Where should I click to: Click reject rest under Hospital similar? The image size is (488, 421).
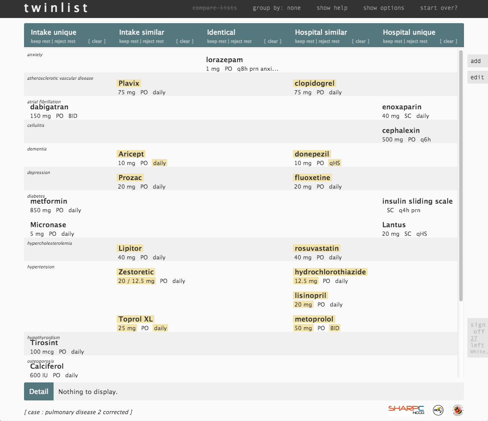pos(329,42)
